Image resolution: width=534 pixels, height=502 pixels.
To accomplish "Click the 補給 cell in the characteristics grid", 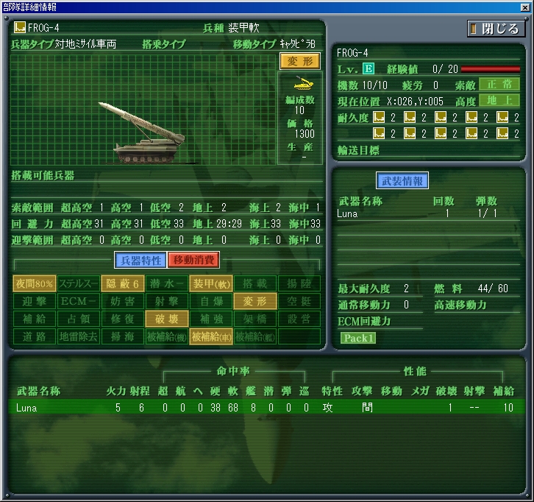I will pyautogui.click(x=35, y=319).
